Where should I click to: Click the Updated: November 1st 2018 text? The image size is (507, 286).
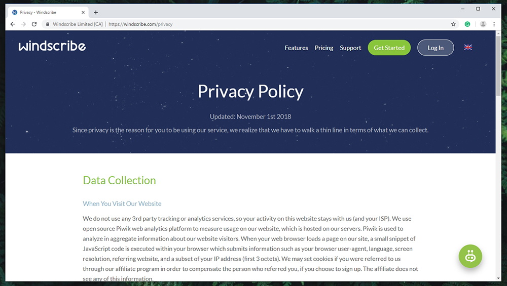(x=250, y=116)
